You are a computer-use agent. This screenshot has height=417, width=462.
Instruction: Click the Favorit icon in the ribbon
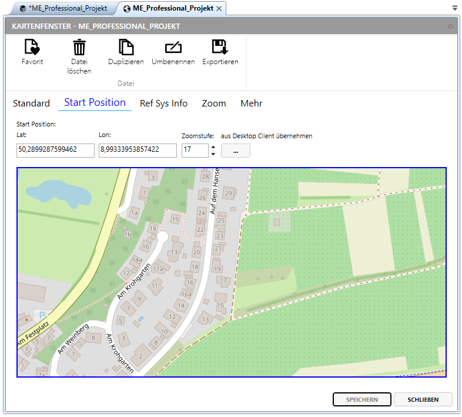[x=32, y=48]
